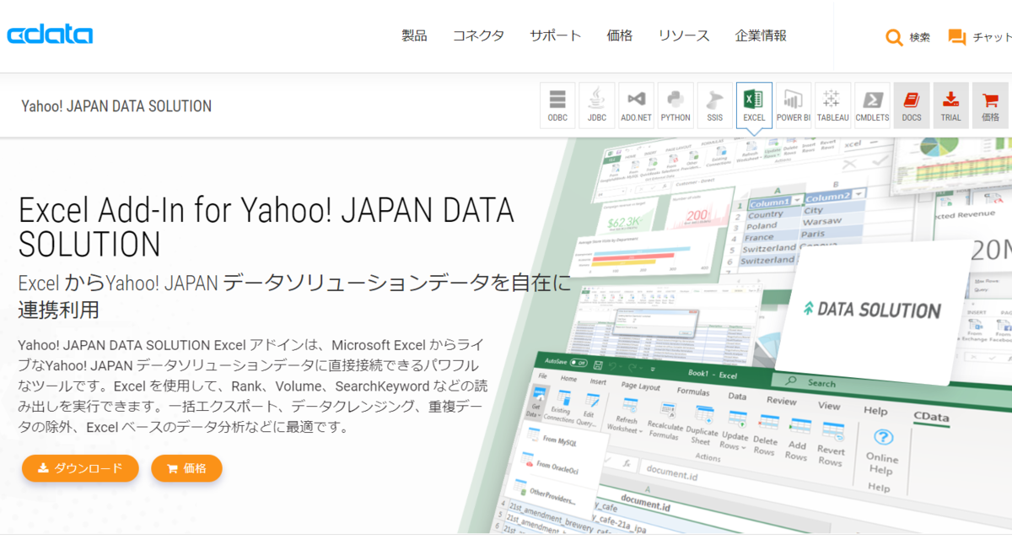This screenshot has height=556, width=1012.
Task: Expand the リソース navigation menu
Action: [x=684, y=35]
